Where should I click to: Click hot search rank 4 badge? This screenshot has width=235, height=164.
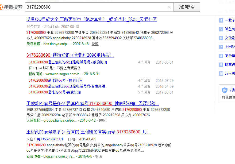[221, 20]
